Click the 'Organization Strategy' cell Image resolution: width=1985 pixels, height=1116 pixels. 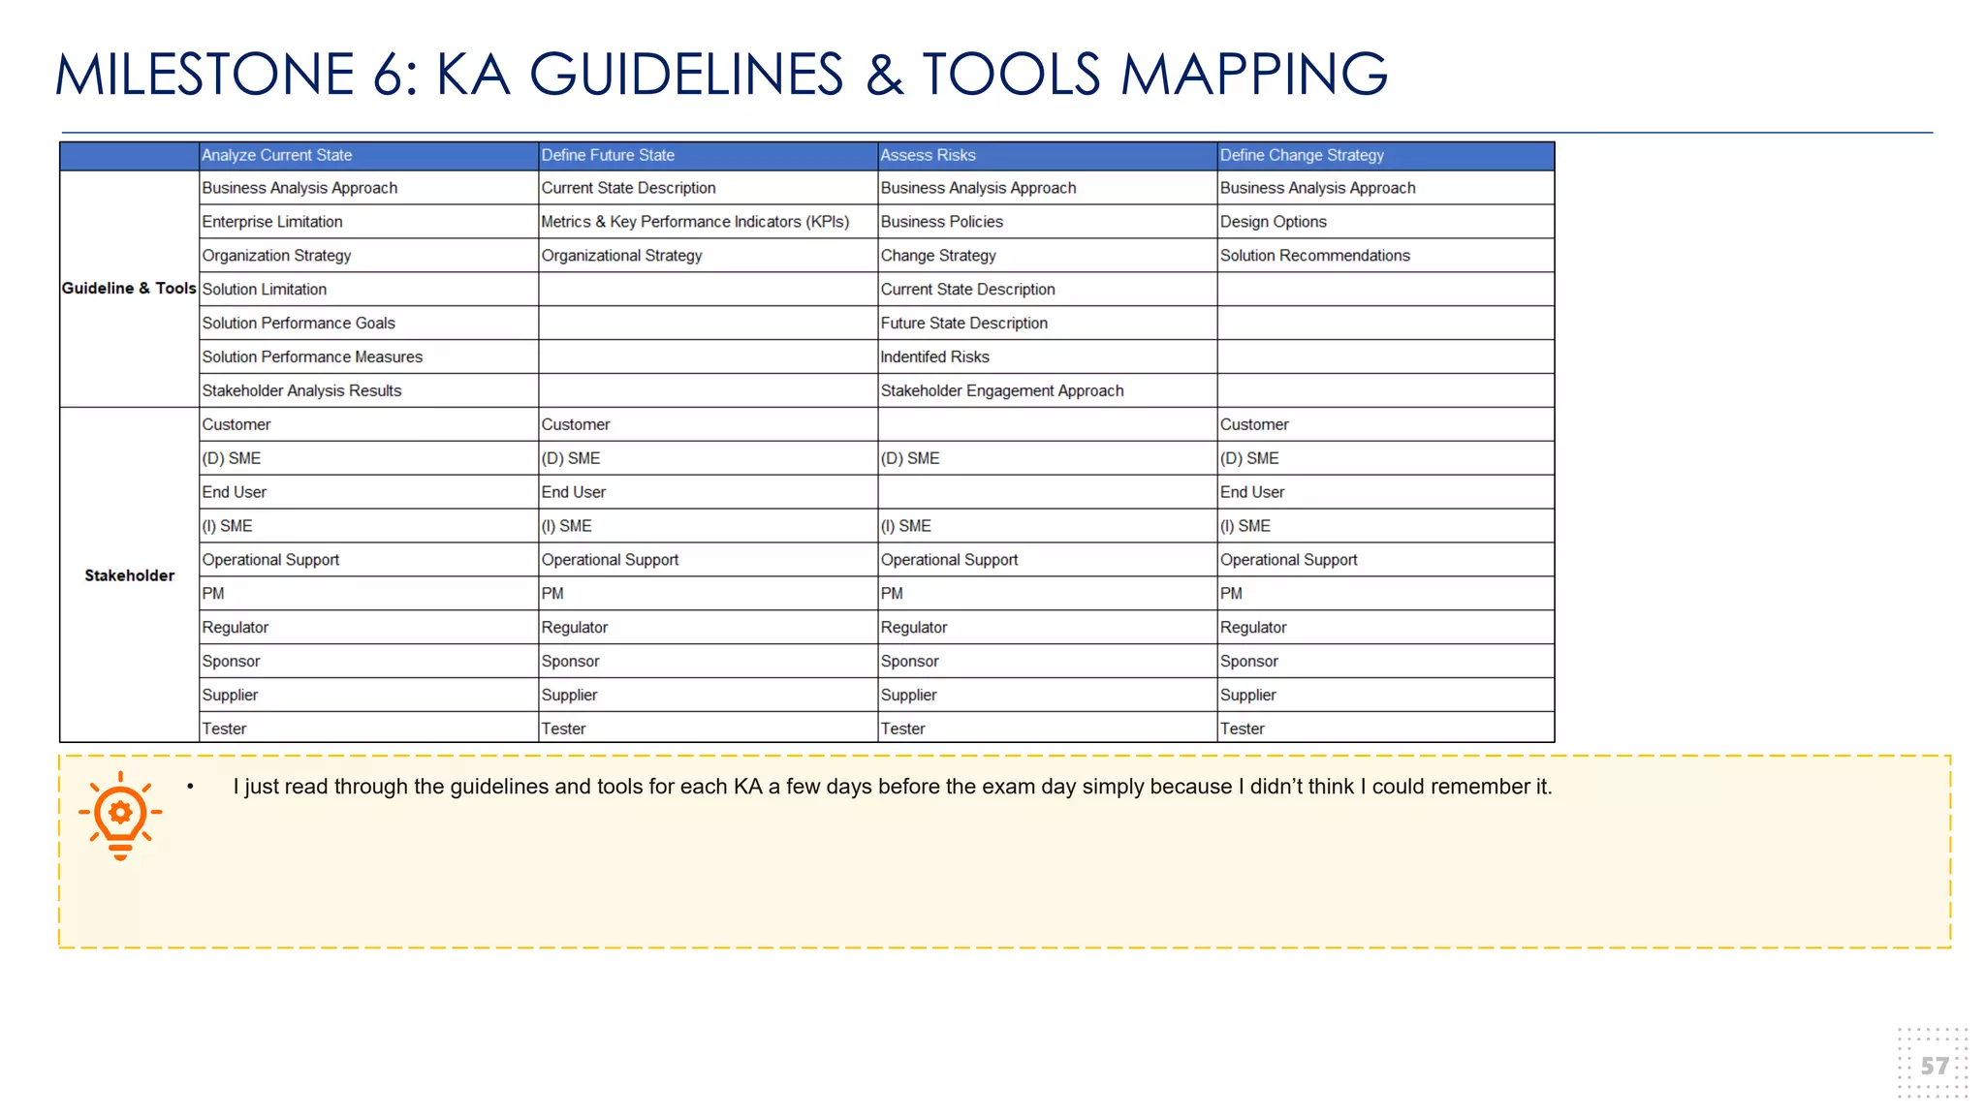[368, 256]
